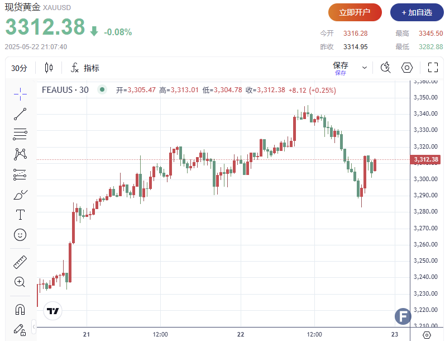Image resolution: width=445 pixels, height=341 pixels.
Task: Enter fullscreen chart mode
Action: (433, 68)
